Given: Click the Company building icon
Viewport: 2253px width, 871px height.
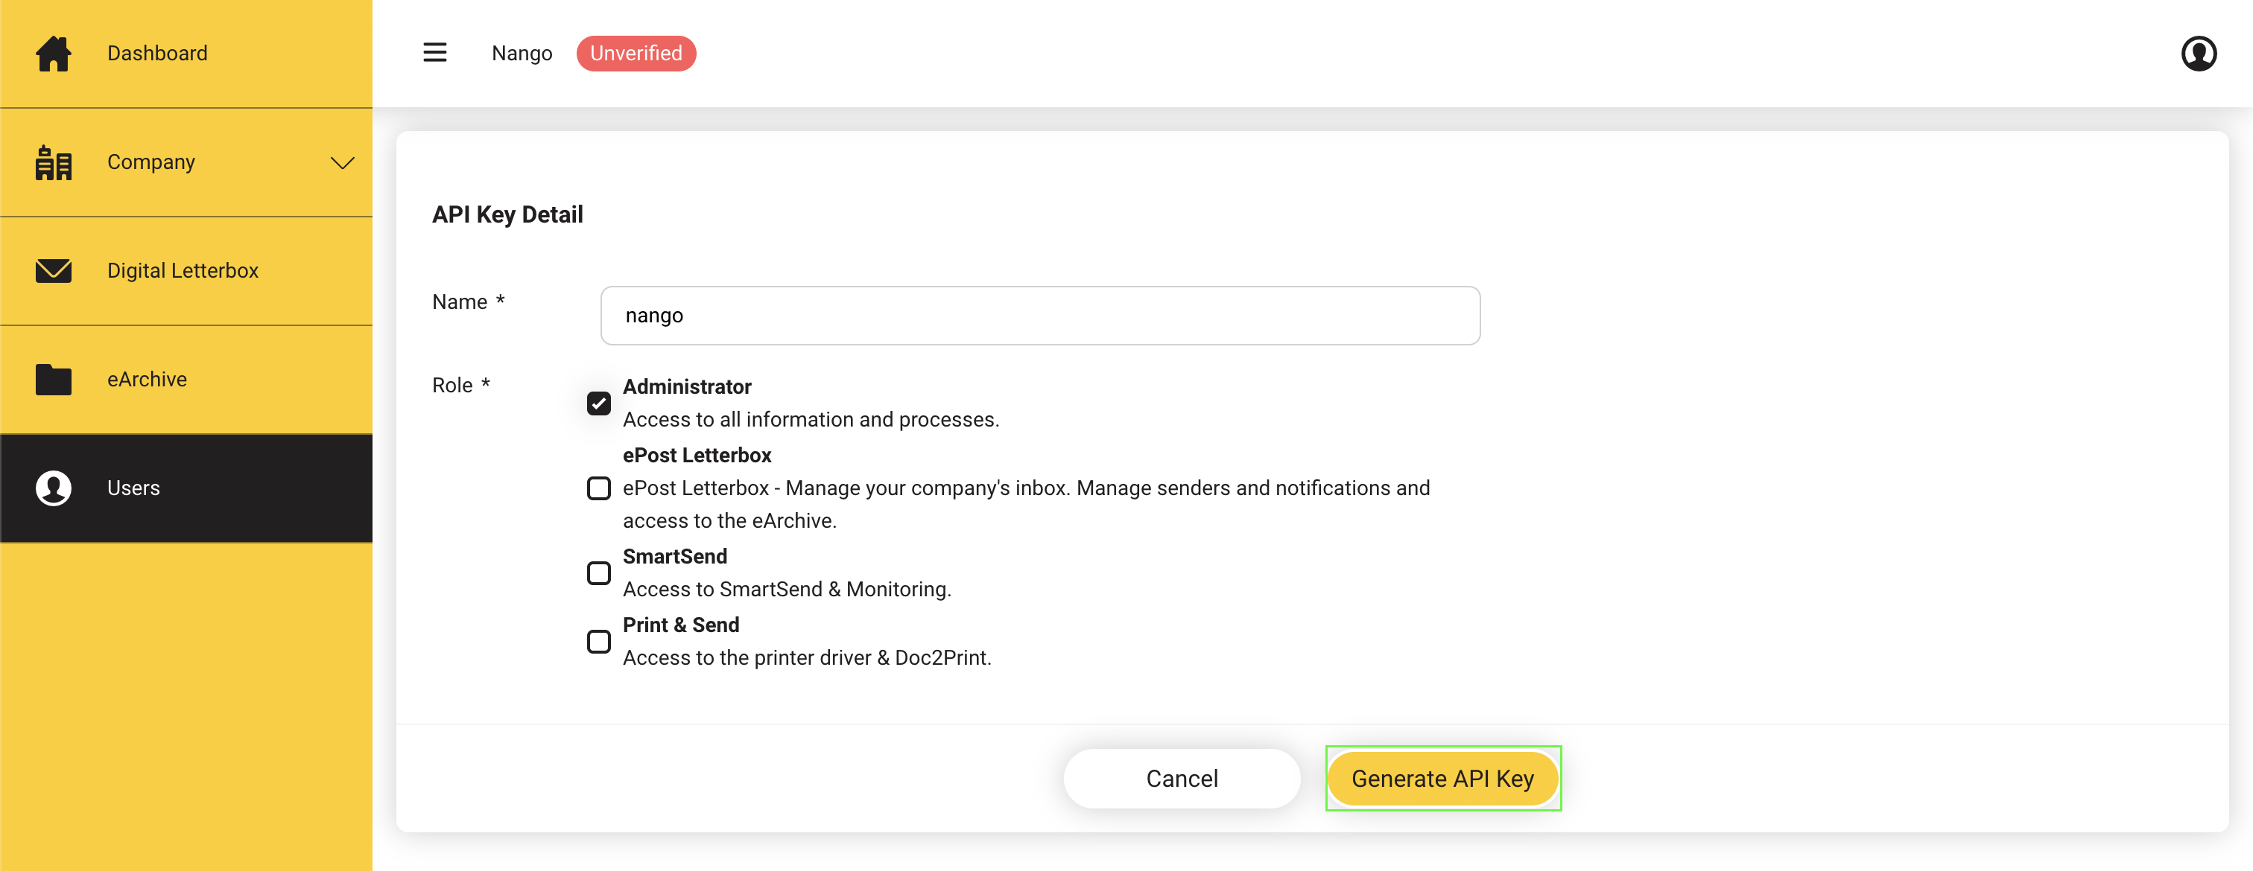Looking at the screenshot, I should (54, 162).
